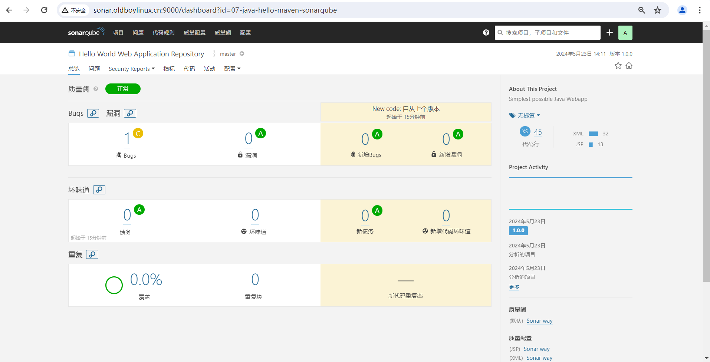The height and width of the screenshot is (362, 710).
Task: Switch to the project 问题 tab
Action: [x=94, y=69]
